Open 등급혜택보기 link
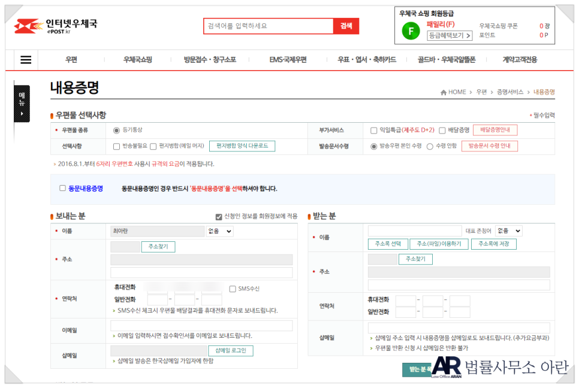Viewport: 579px width, 388px height. (450, 36)
